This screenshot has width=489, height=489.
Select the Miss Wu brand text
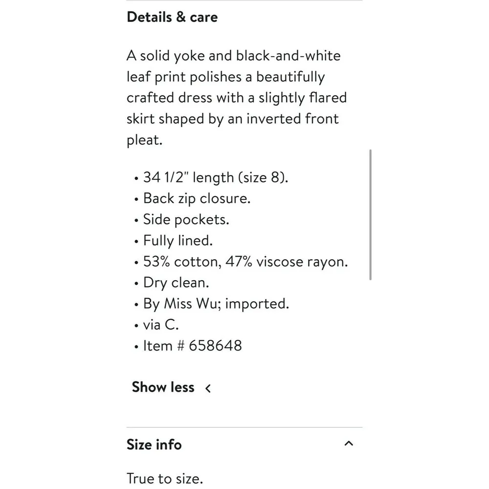216,304
